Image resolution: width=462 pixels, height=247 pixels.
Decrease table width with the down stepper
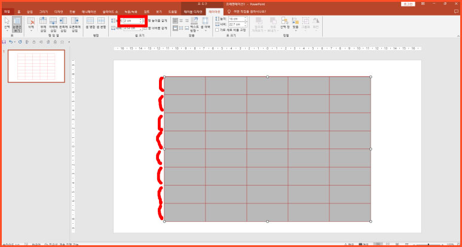(x=245, y=26)
